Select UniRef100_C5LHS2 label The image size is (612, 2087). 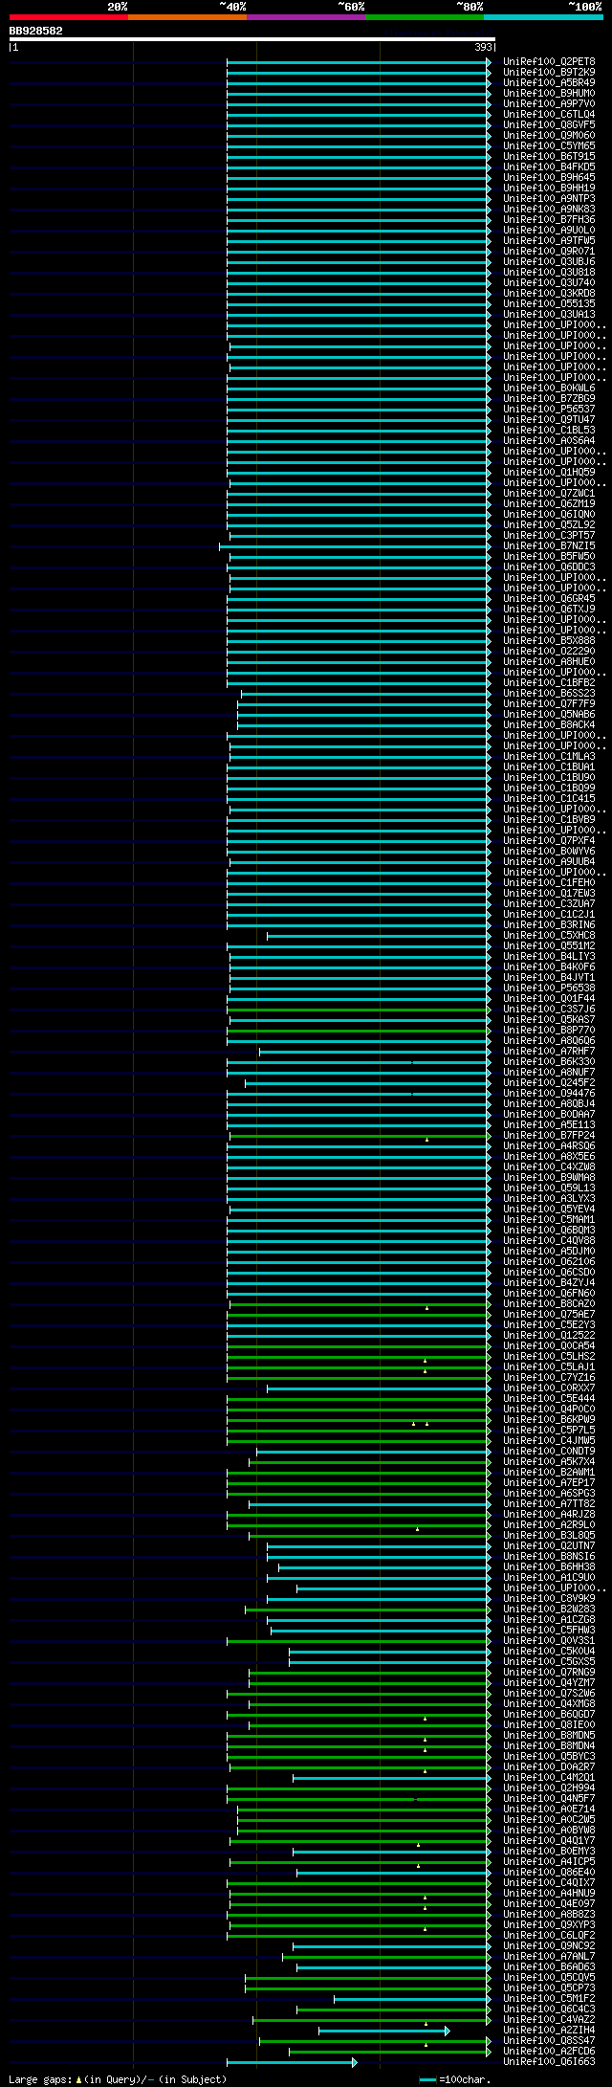(549, 1357)
